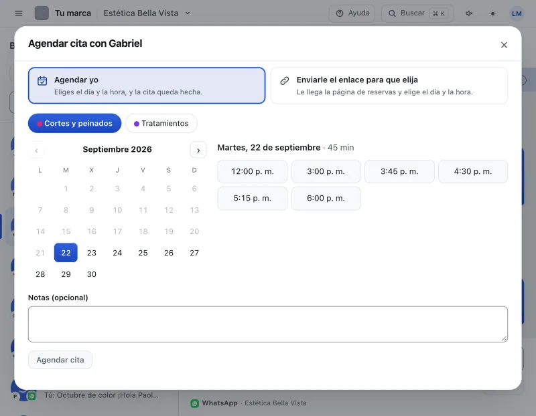
Task: Select the Agendar yo option
Action: click(147, 86)
